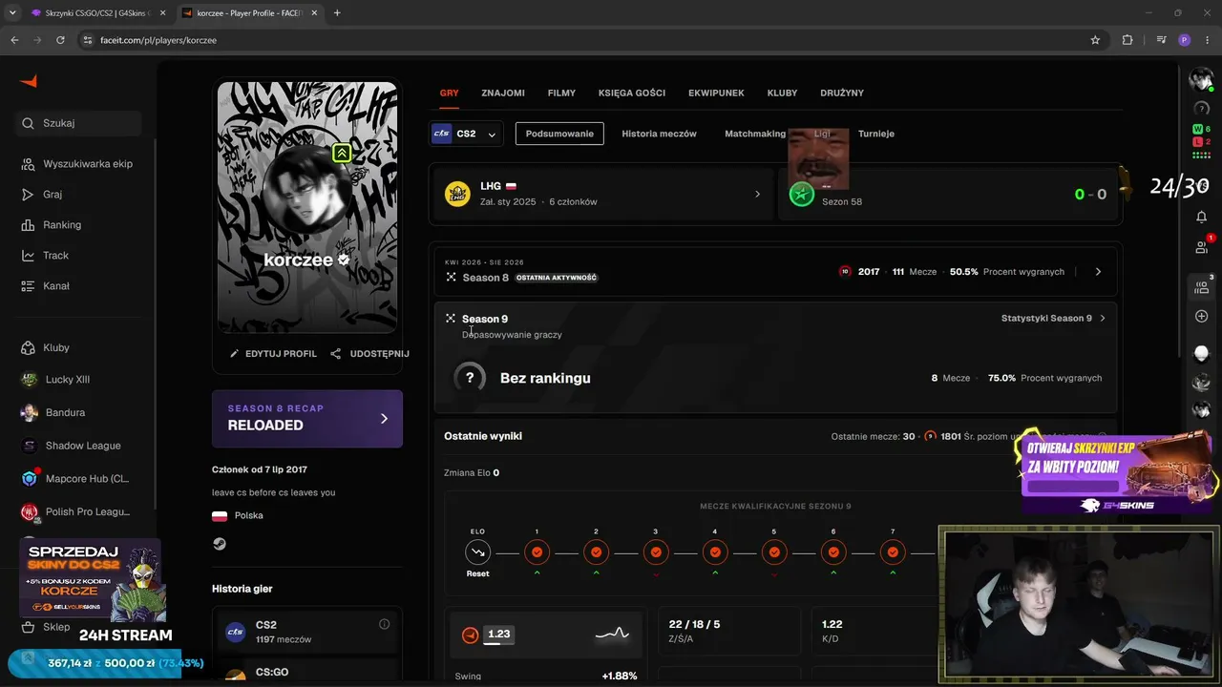Expand the LHG team card chevron
1222x687 pixels.
[758, 194]
